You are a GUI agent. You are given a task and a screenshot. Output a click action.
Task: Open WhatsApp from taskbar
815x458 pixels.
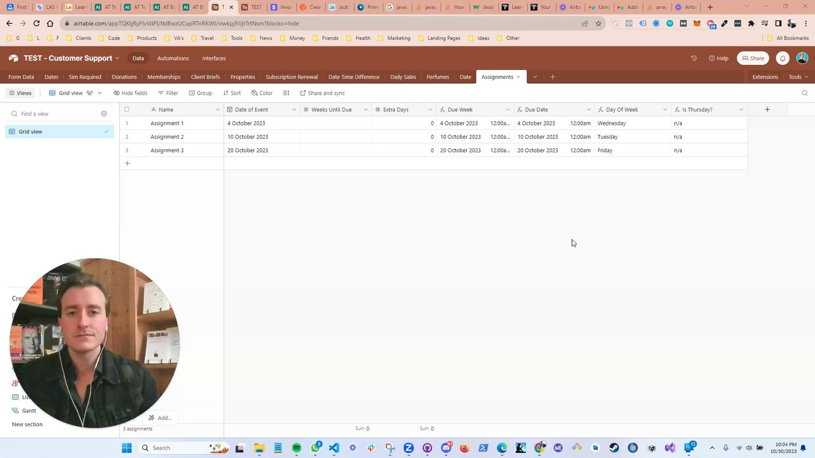coord(315,448)
